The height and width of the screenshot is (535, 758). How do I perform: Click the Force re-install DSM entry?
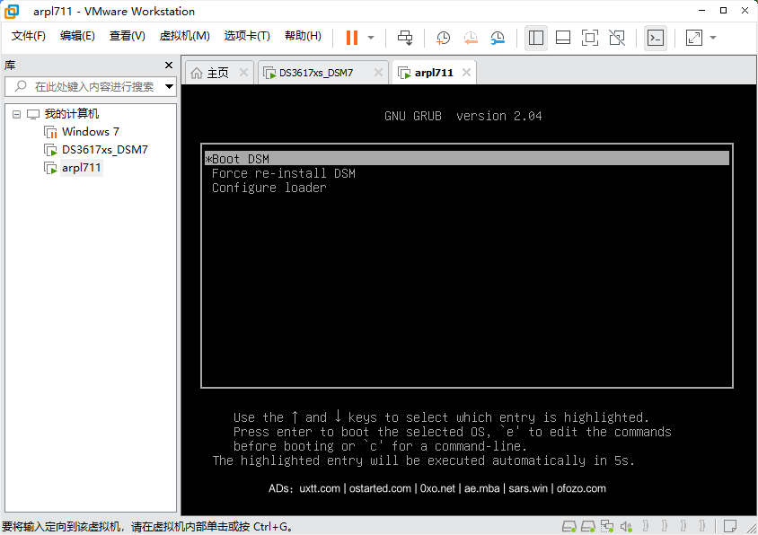click(x=283, y=173)
